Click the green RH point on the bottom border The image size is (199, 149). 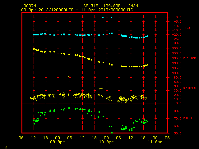coord(112,133)
